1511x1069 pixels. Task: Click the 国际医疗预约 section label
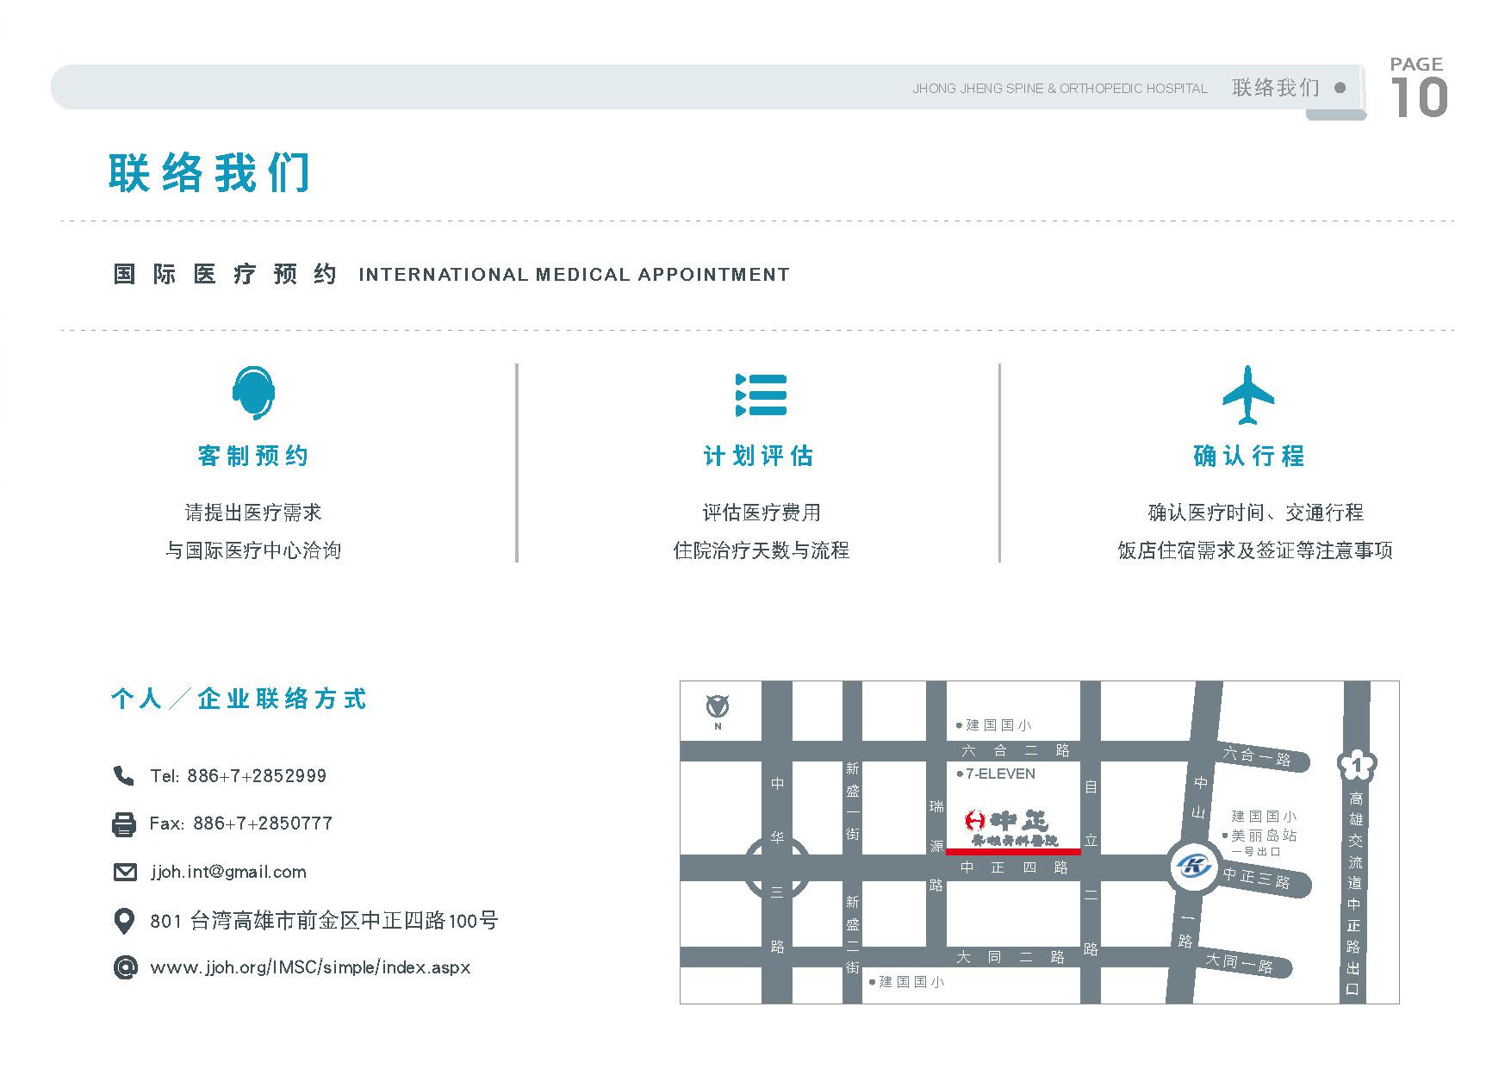(x=227, y=274)
